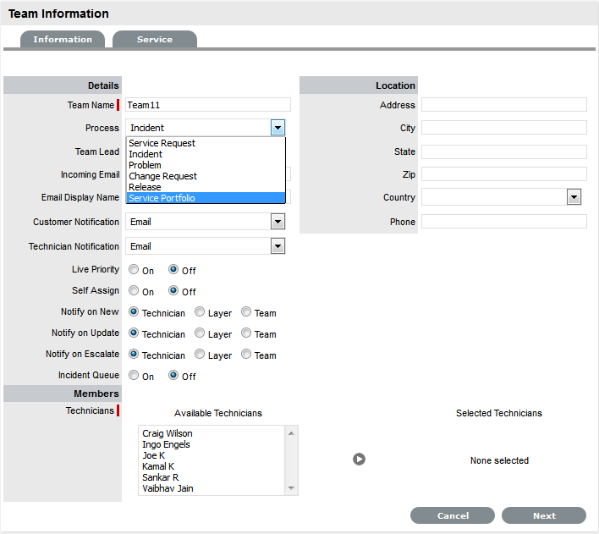The height and width of the screenshot is (534, 599).
Task: Click the Cancel button
Action: (453, 515)
